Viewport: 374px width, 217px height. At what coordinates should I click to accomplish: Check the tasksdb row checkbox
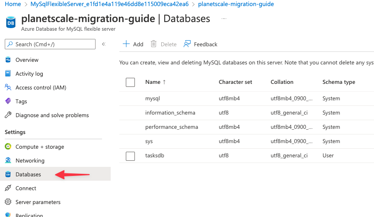[x=130, y=156]
